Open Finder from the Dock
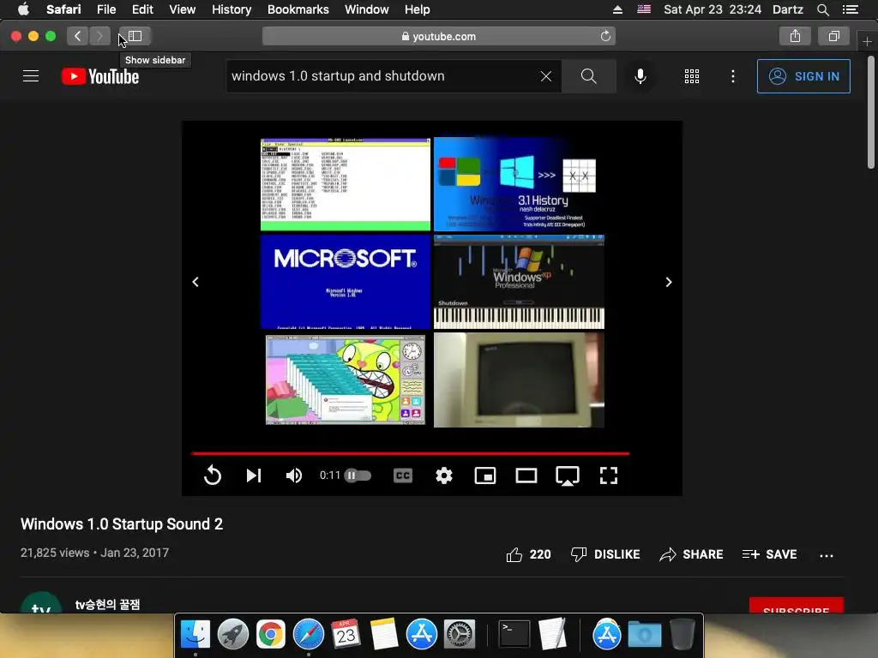The image size is (878, 658). (x=195, y=635)
